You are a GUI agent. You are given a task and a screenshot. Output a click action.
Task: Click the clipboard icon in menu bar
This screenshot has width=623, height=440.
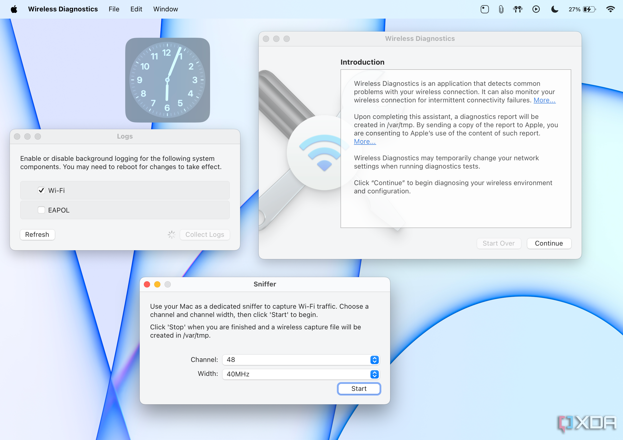[x=501, y=9]
